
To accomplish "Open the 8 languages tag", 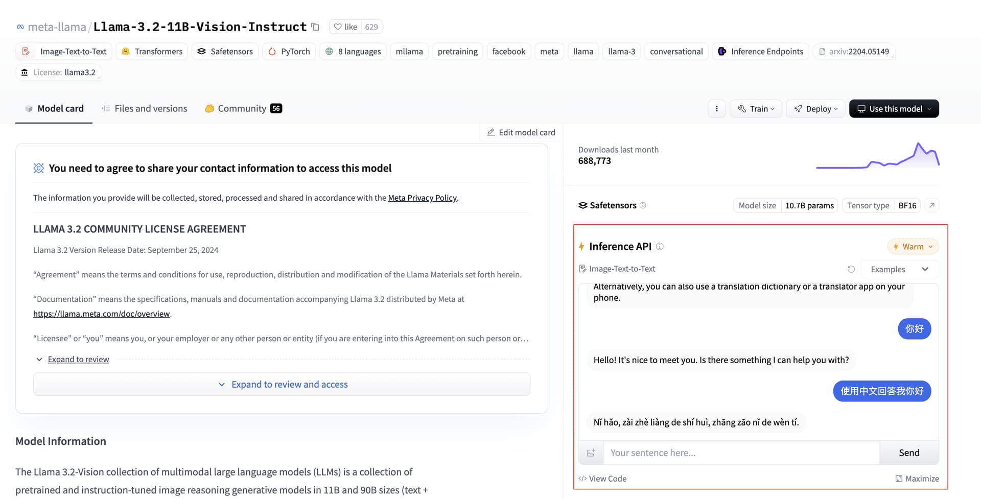I will (353, 51).
